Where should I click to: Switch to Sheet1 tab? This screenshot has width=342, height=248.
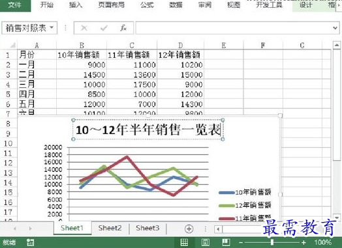point(72,228)
